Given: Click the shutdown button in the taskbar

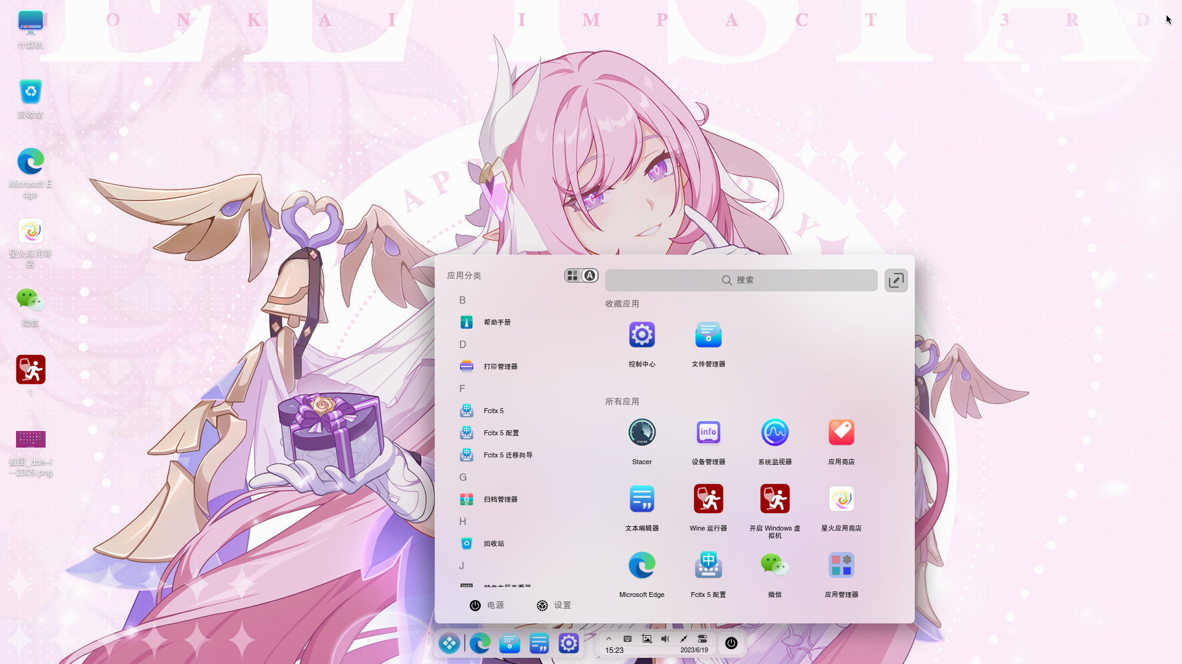Looking at the screenshot, I should tap(731, 643).
